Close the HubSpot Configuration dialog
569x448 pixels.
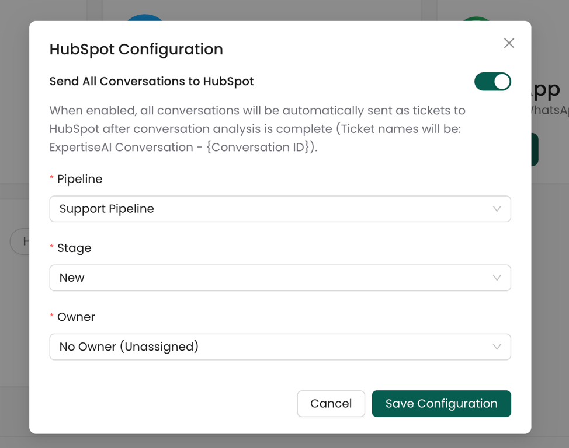(x=509, y=43)
